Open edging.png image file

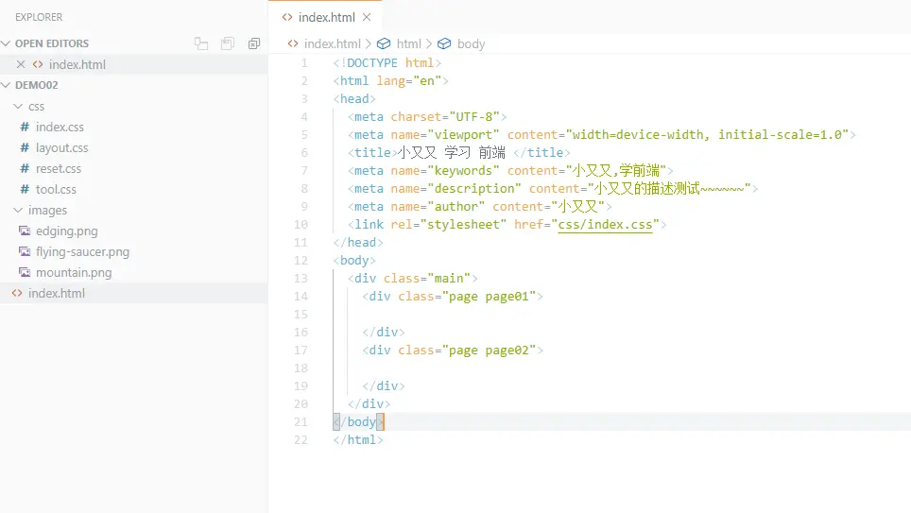(66, 231)
